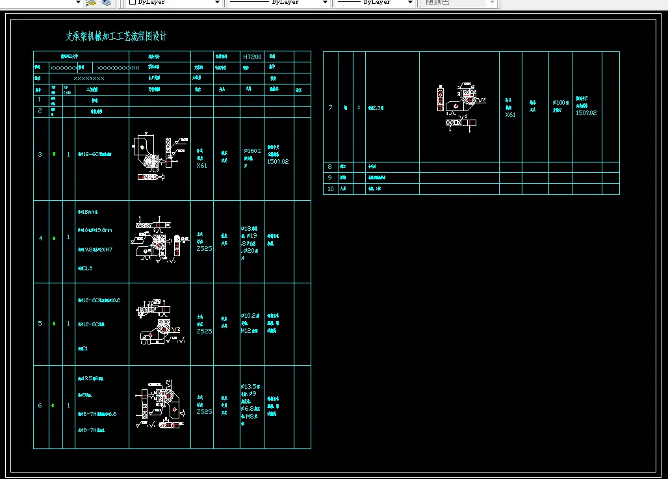Select 1507.02 text in row 3
The height and width of the screenshot is (479, 668).
[277, 162]
